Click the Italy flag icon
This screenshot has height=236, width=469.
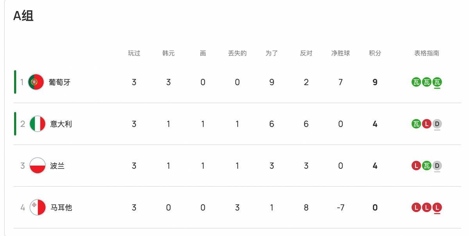[x=38, y=124]
